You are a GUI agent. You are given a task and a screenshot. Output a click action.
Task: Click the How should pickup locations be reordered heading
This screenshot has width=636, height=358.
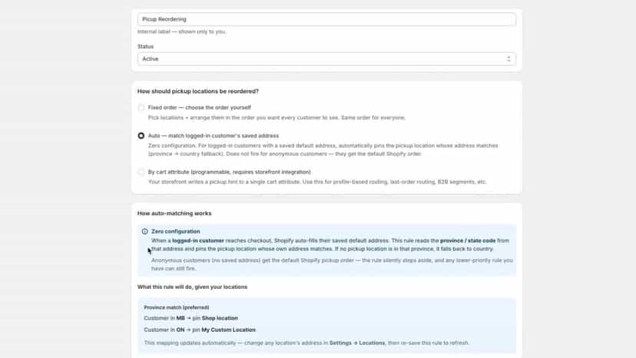click(198, 91)
